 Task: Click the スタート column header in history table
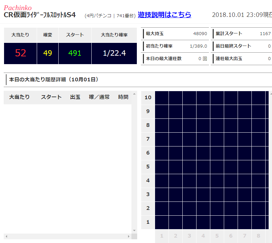(x=51, y=97)
